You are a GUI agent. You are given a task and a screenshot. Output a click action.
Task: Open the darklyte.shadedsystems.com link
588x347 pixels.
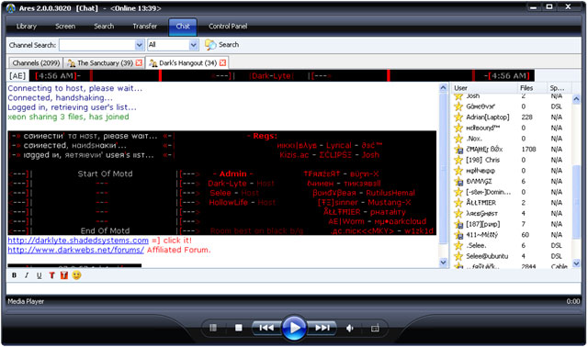(78, 241)
